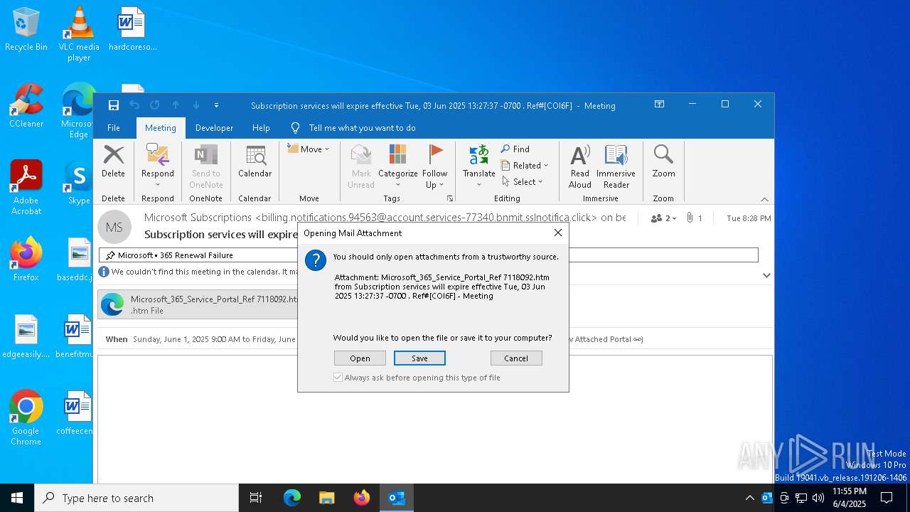This screenshot has height=512, width=910.
Task: Click Tell me what you want to do
Action: (362, 128)
